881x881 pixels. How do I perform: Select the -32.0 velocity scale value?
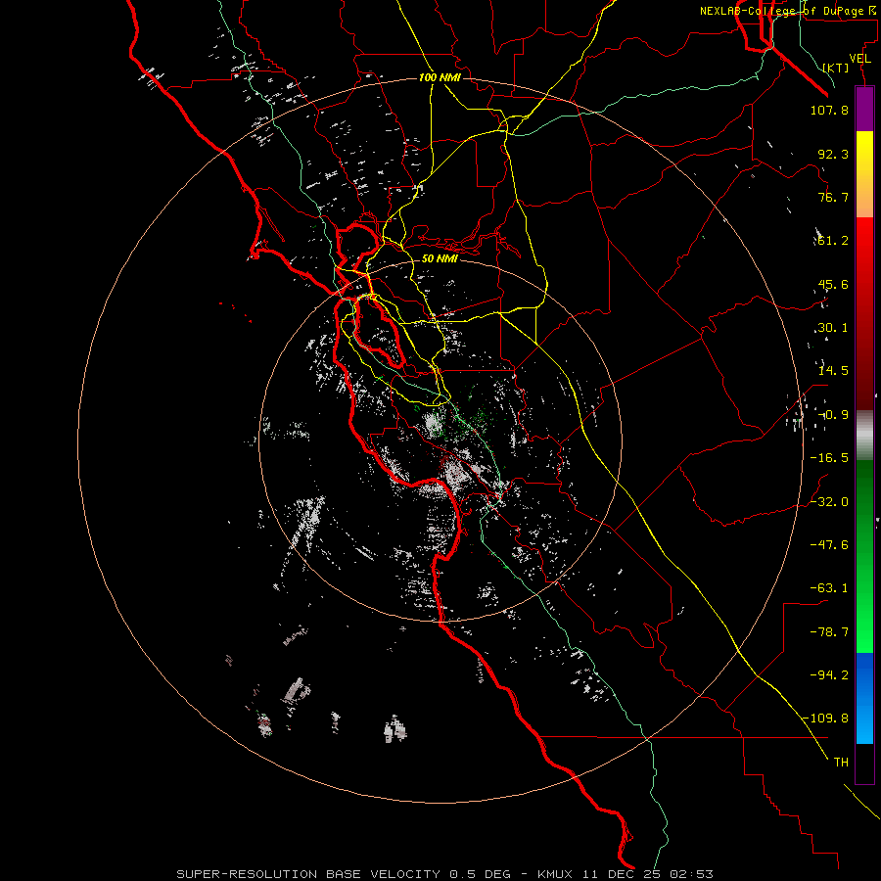coord(829,501)
